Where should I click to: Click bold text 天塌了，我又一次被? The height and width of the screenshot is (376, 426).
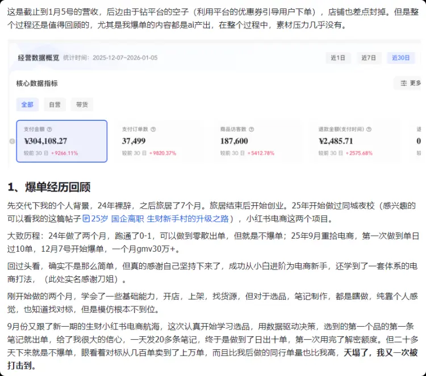click(381, 353)
